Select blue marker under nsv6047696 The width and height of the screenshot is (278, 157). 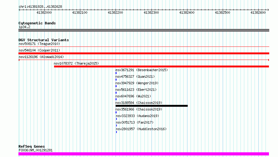click(116, 99)
